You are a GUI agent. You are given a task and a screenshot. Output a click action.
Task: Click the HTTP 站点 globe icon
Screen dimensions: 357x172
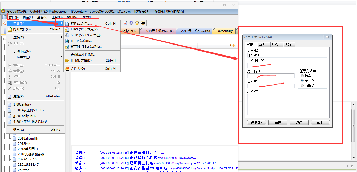click(x=67, y=41)
